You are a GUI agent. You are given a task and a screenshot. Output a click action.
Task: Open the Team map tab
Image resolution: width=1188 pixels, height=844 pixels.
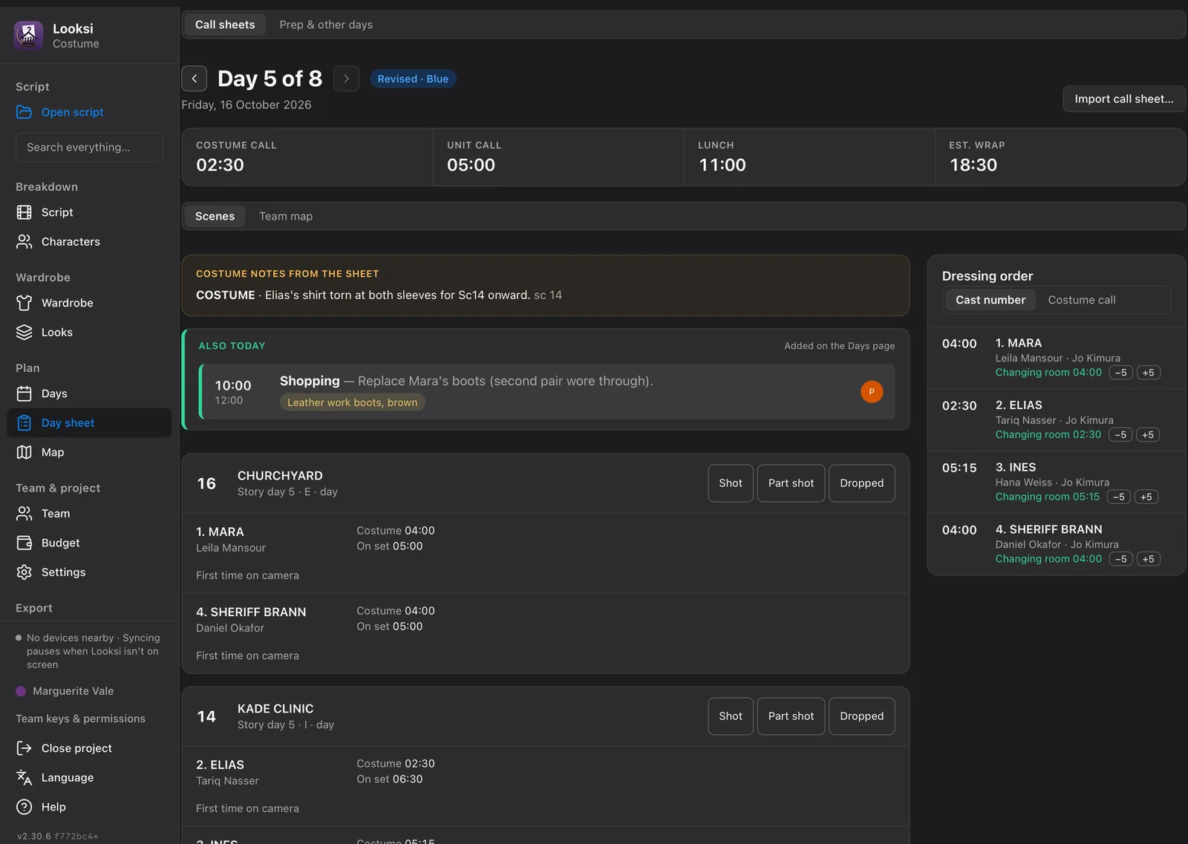point(286,216)
